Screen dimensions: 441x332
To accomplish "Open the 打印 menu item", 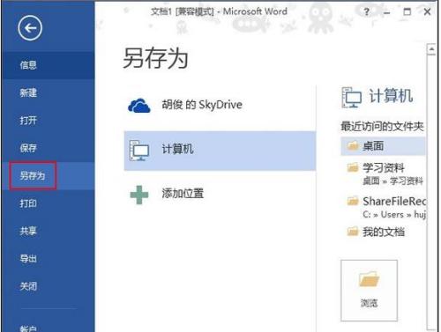I will (49, 203).
